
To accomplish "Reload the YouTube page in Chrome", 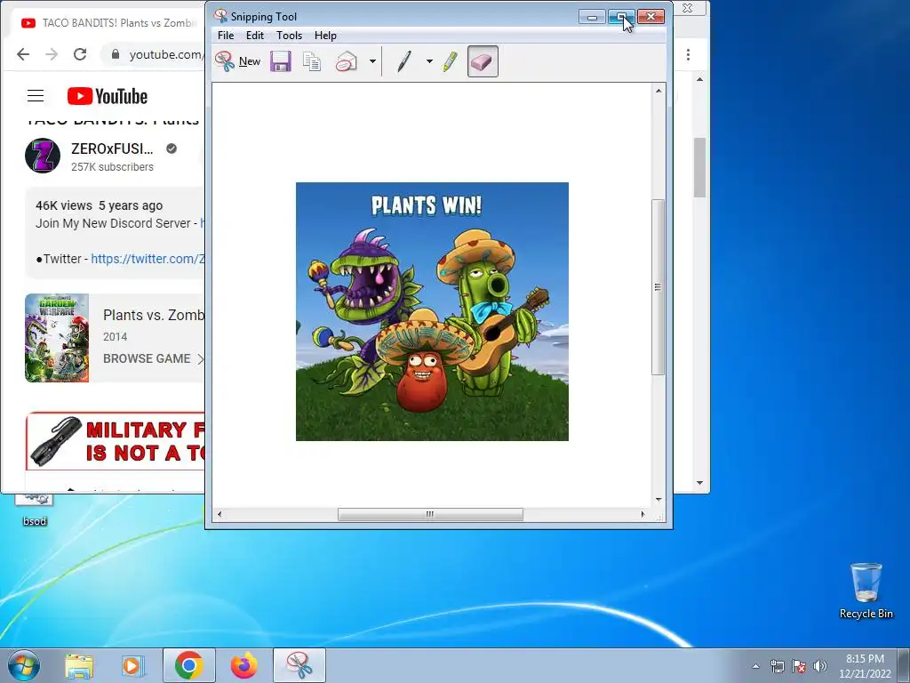I will click(x=80, y=54).
